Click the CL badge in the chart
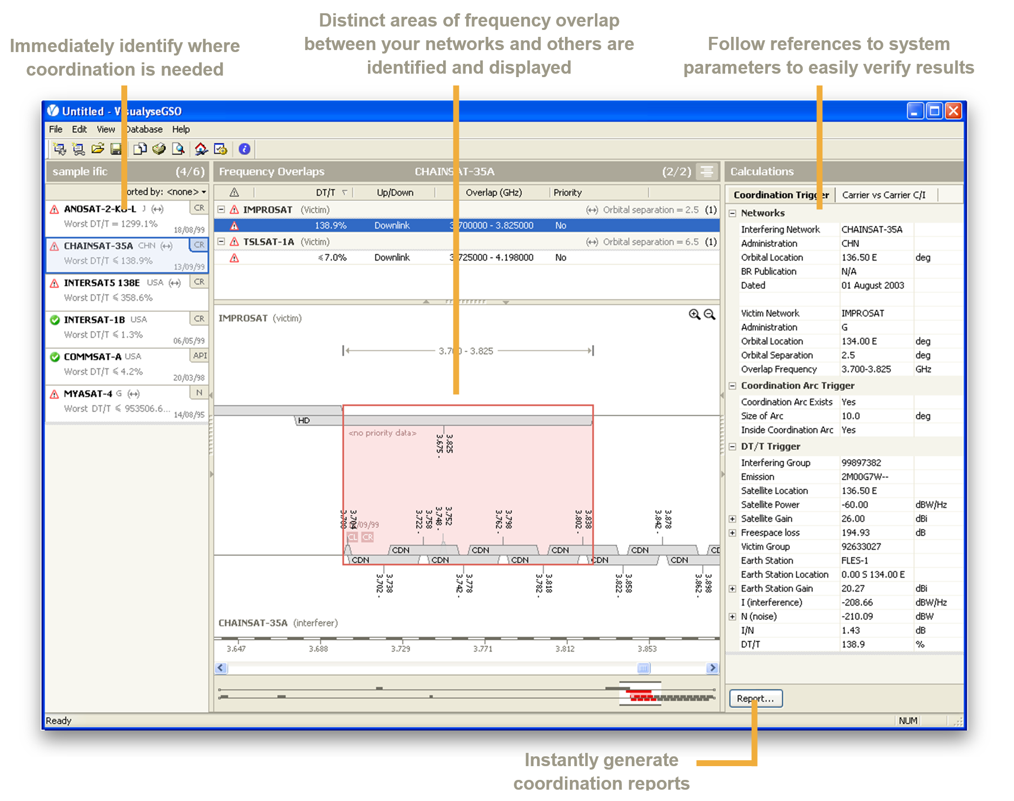This screenshot has height=801, width=1014. coord(352,537)
